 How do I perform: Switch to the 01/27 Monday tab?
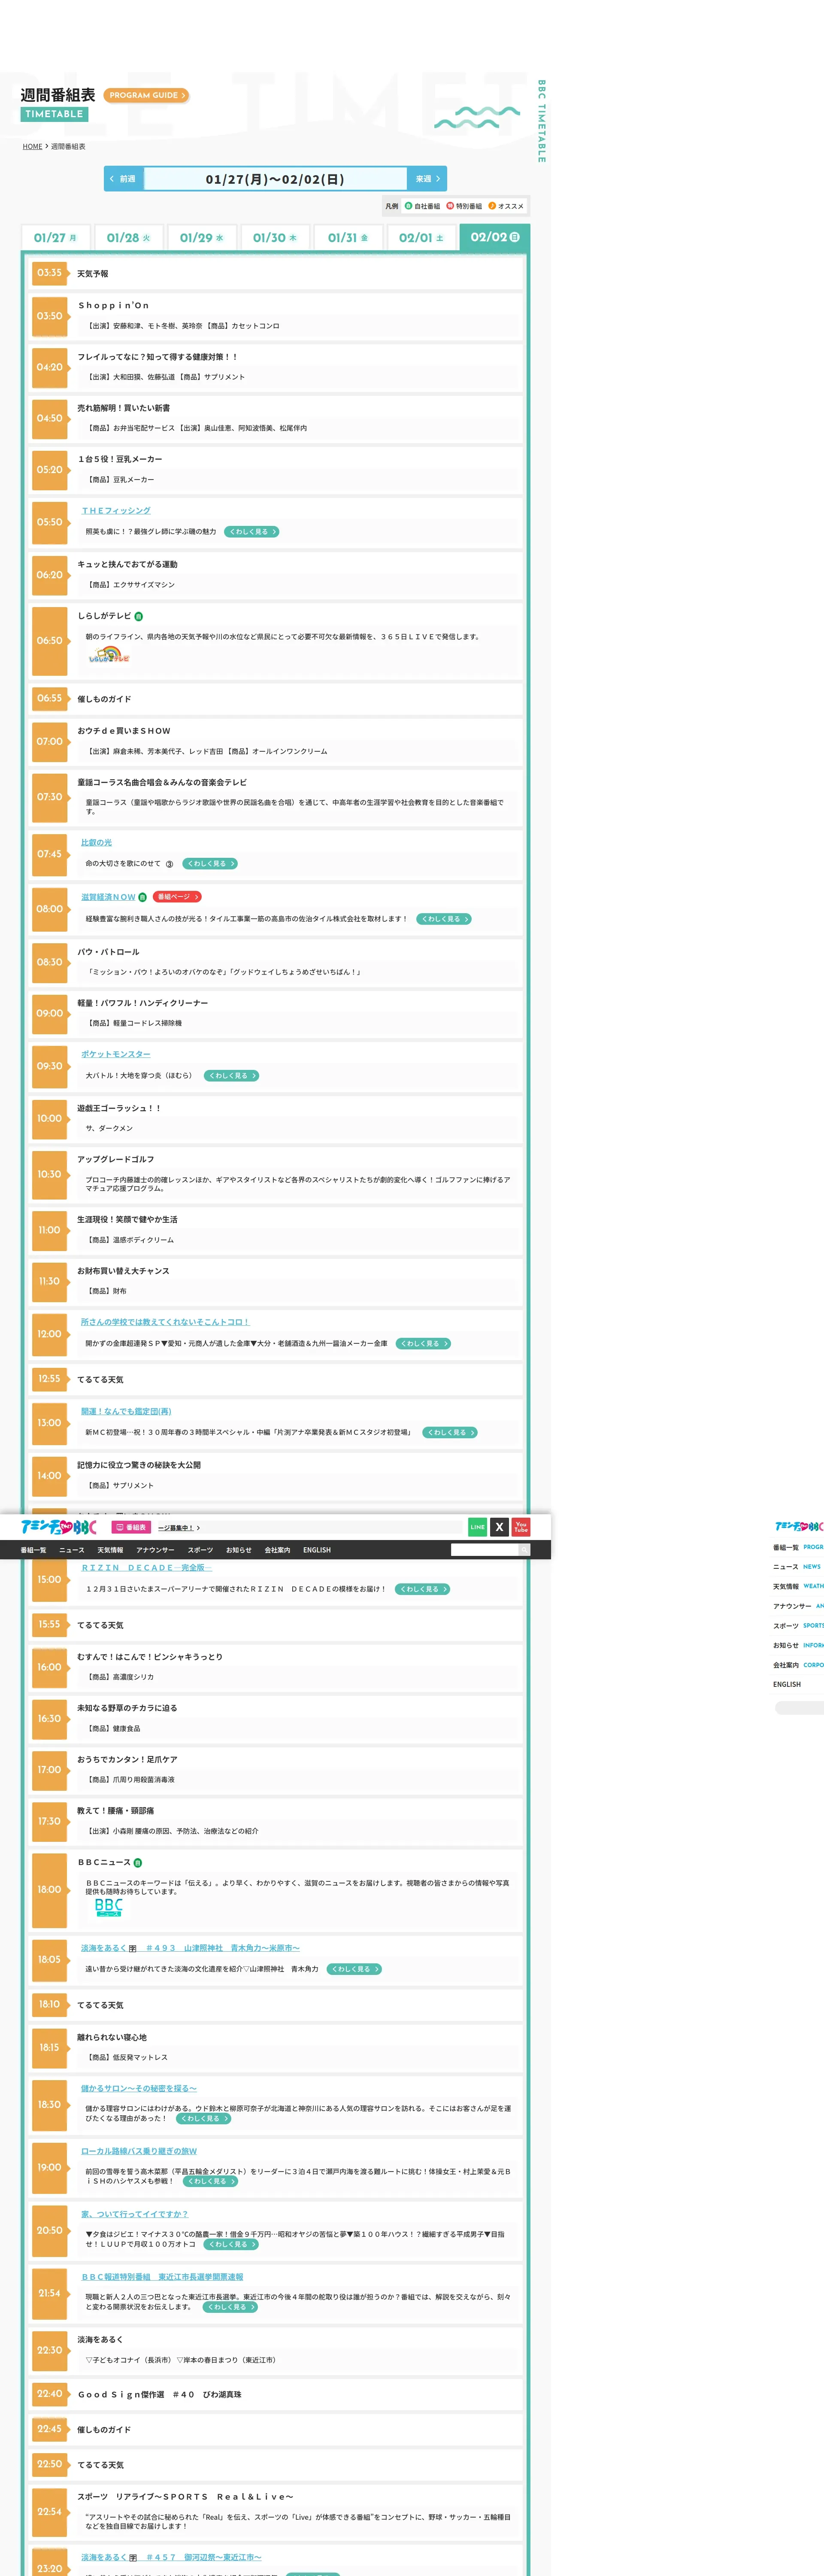[56, 238]
